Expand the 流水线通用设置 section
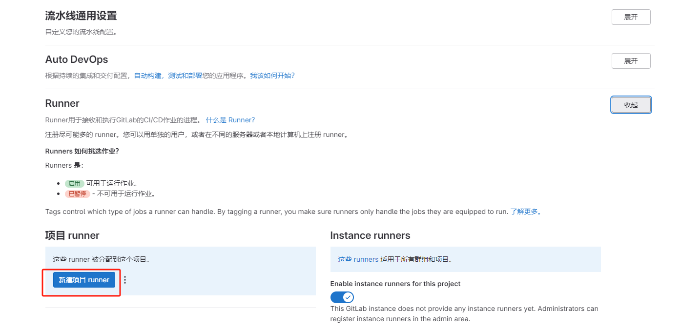681x329 pixels. coord(631,17)
